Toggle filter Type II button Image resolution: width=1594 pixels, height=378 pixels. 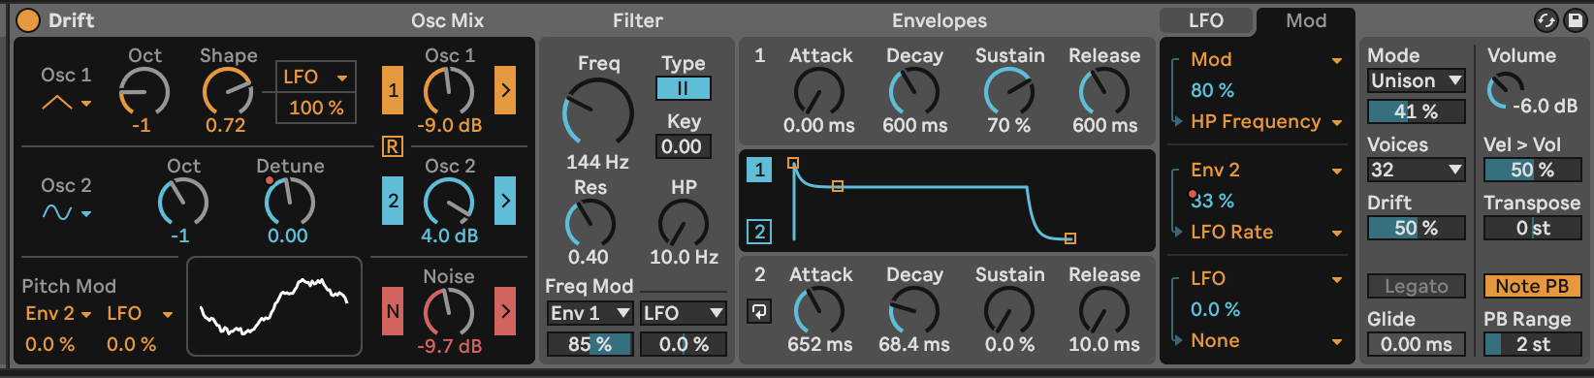pyautogui.click(x=684, y=88)
